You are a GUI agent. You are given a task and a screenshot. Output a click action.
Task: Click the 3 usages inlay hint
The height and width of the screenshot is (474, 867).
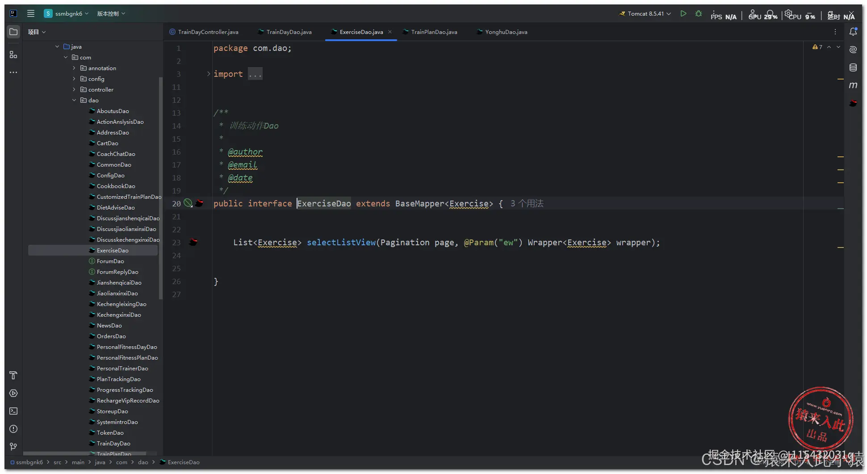point(527,204)
